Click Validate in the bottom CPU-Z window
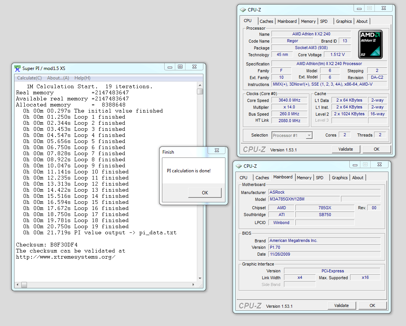This screenshot has width=406, height=326. (341, 305)
